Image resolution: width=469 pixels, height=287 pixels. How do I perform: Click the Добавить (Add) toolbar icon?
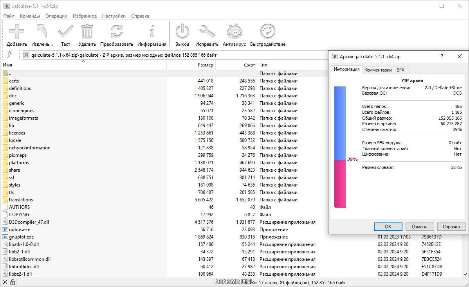point(17,31)
